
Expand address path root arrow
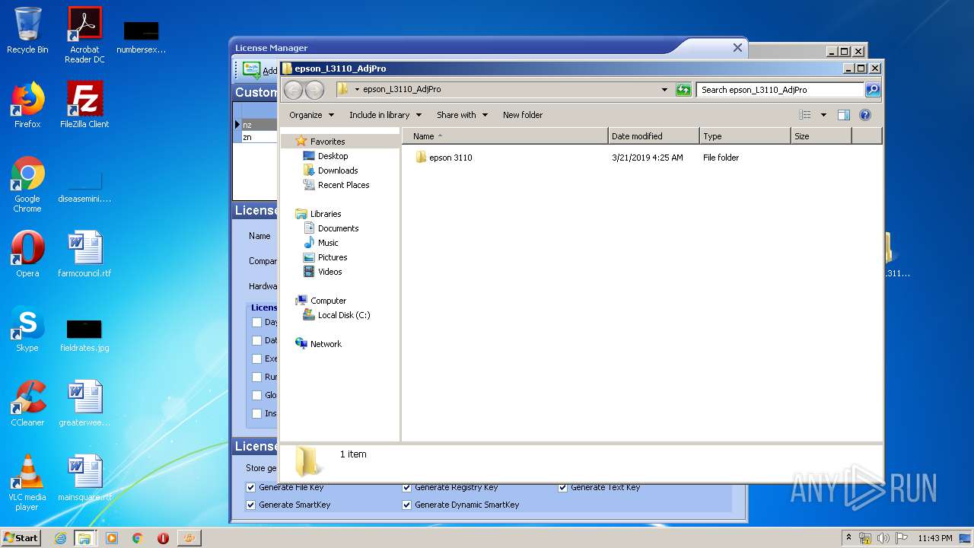click(x=357, y=90)
